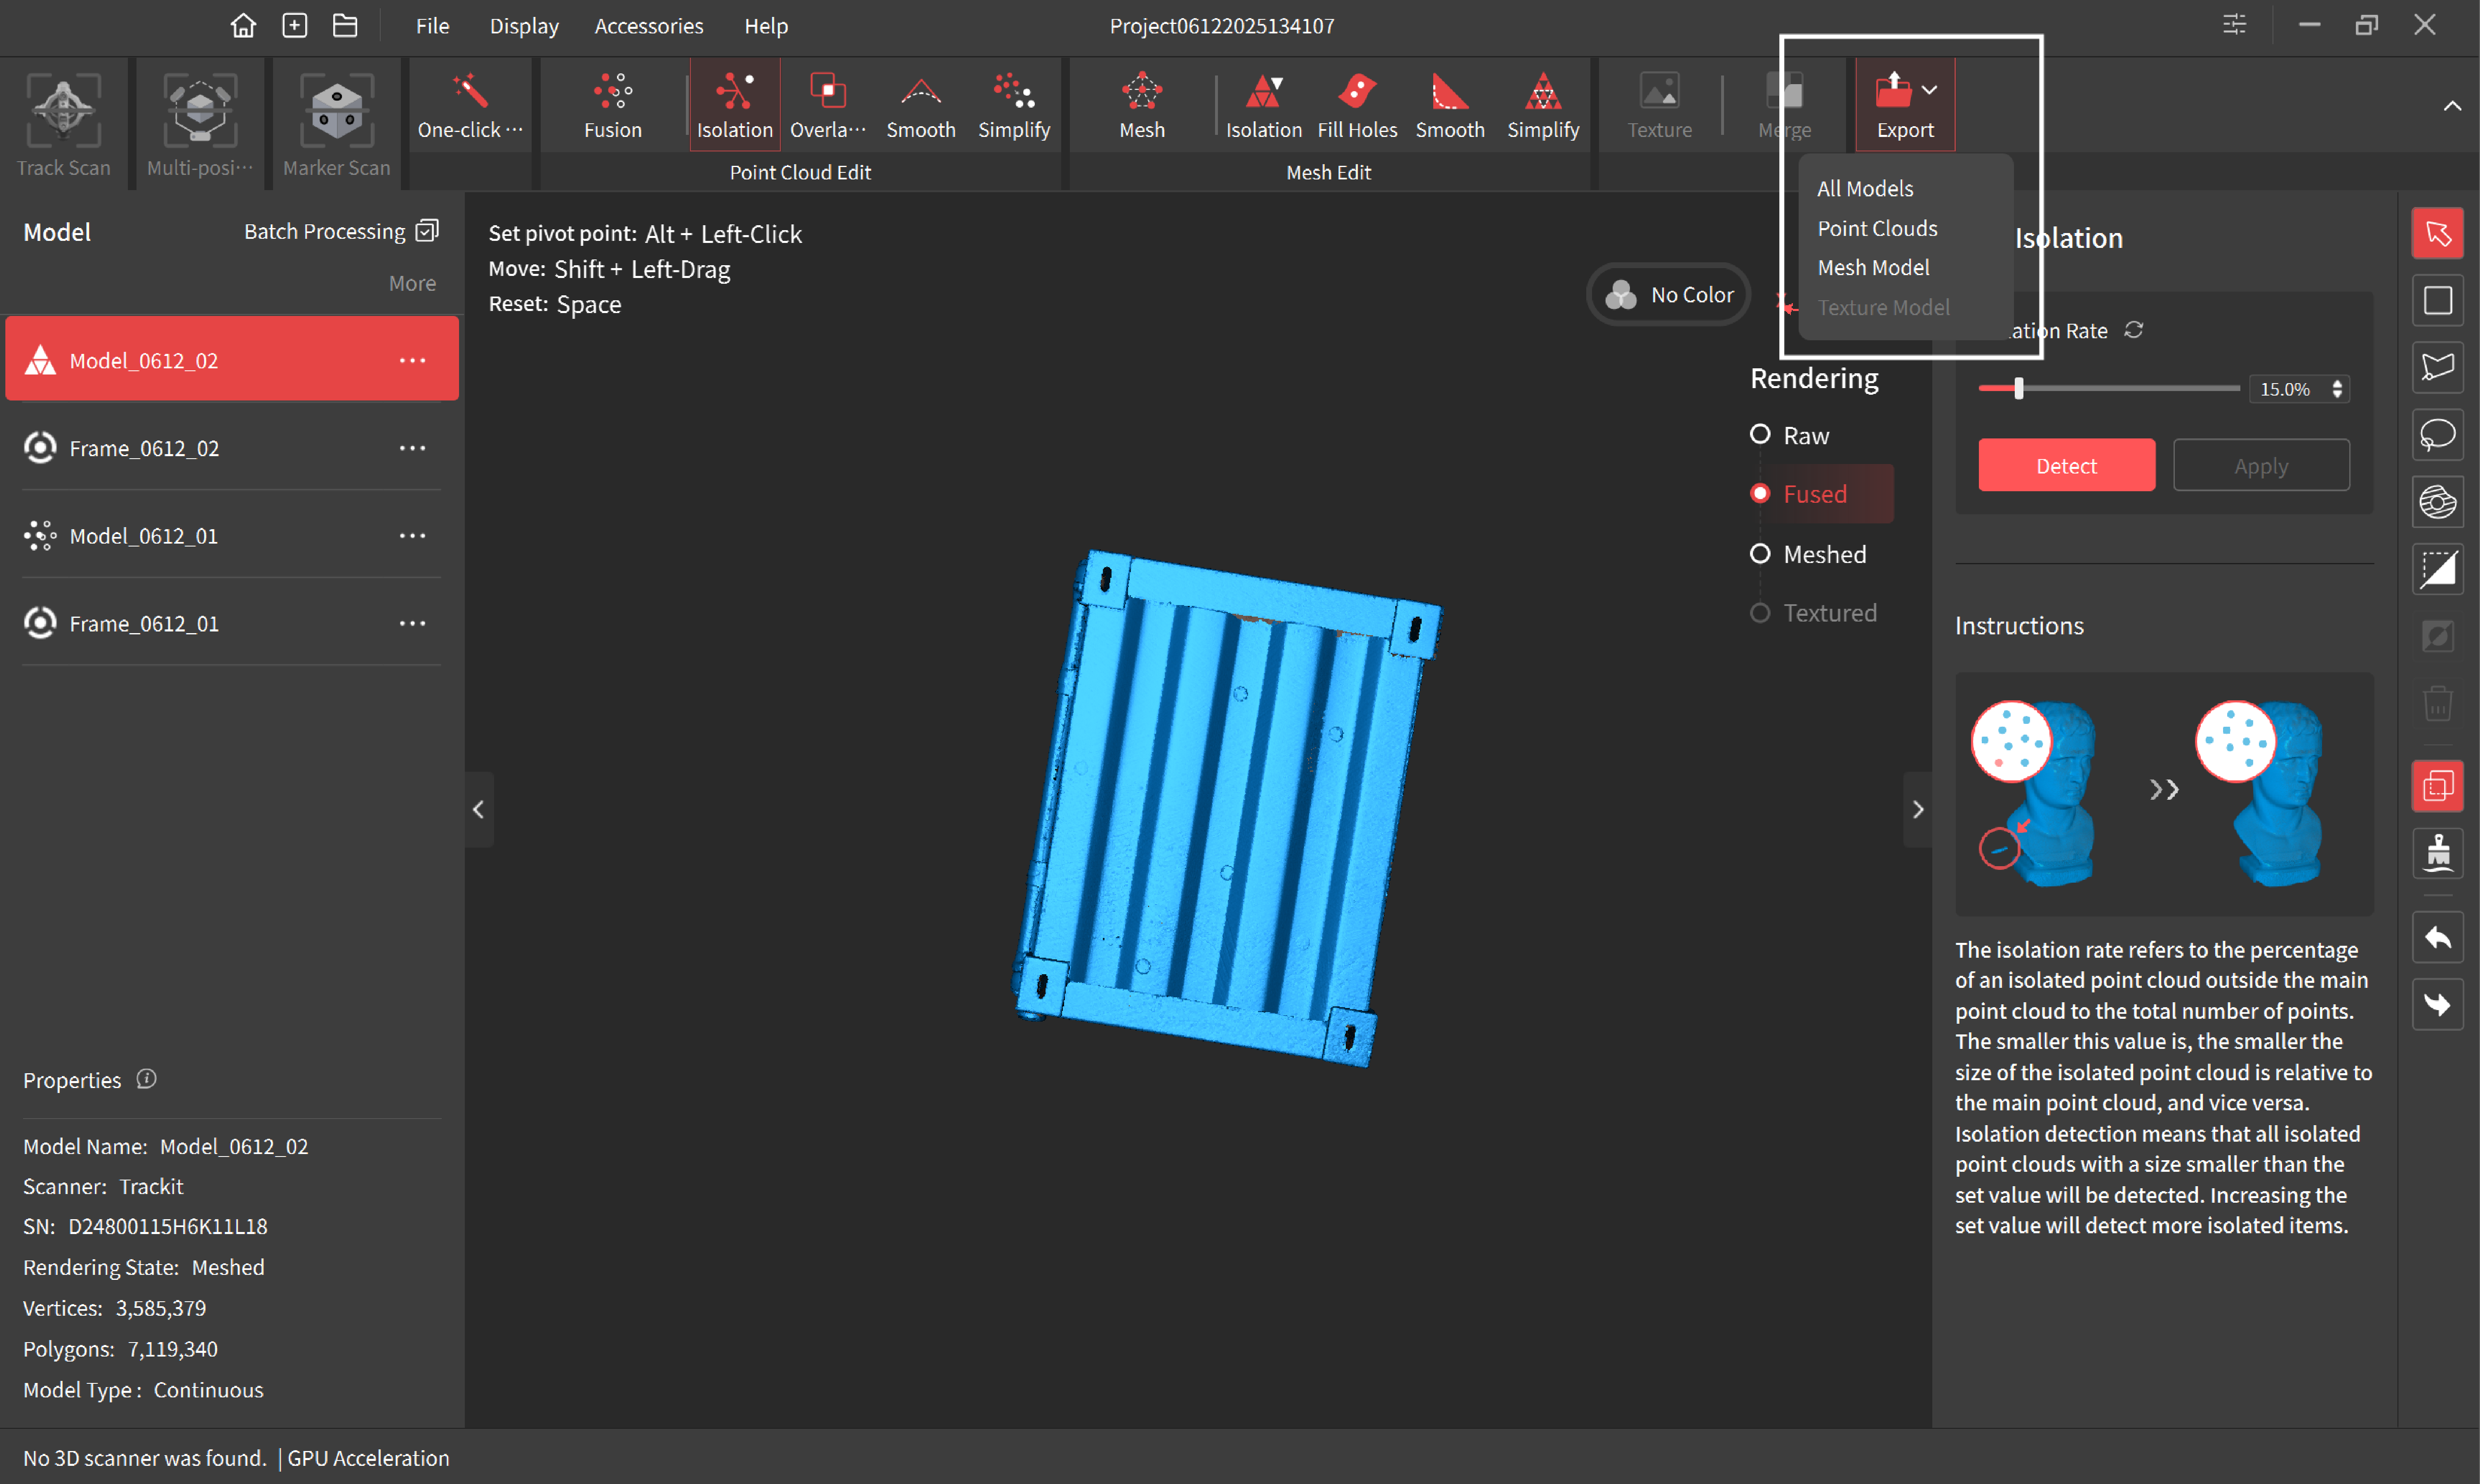The height and width of the screenshot is (1484, 2480).
Task: Collapse right panel arrow
Action: 1917,809
